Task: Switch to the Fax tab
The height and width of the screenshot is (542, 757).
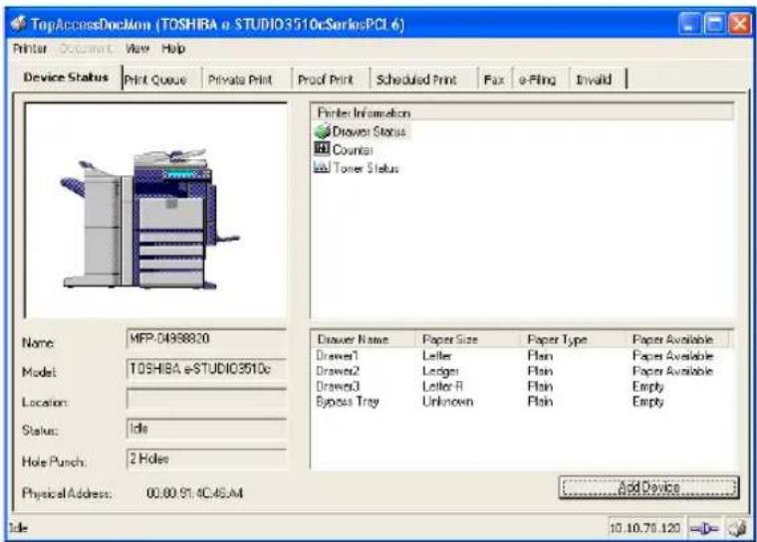Action: [x=494, y=80]
